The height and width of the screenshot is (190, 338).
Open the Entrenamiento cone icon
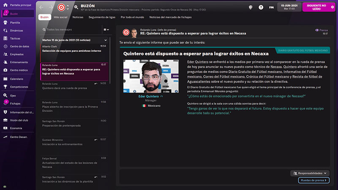click(5, 62)
